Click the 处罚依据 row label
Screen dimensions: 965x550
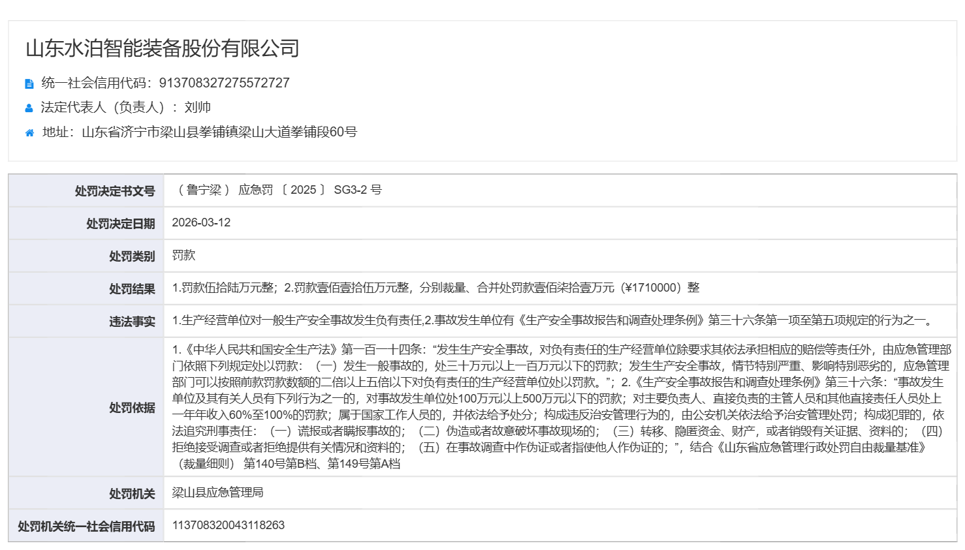coord(132,408)
